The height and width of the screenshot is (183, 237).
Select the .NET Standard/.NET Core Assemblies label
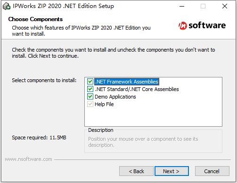click(137, 89)
